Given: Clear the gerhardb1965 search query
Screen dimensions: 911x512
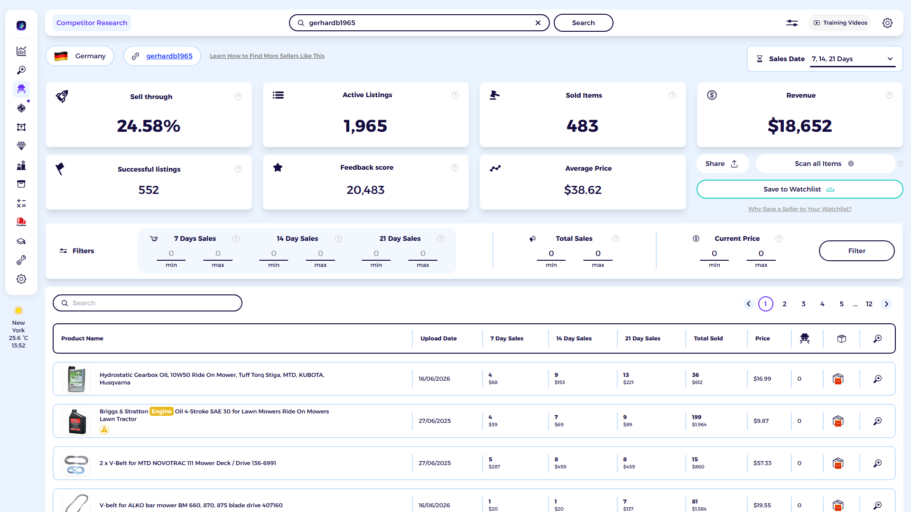Looking at the screenshot, I should (x=538, y=23).
